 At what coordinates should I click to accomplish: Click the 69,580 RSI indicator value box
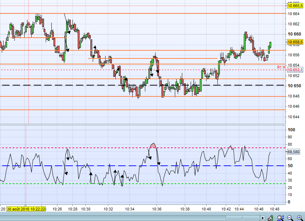(x=293, y=152)
